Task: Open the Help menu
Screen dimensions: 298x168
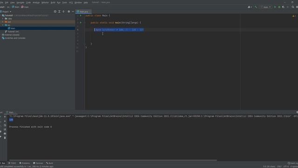Action: coord(86,2)
